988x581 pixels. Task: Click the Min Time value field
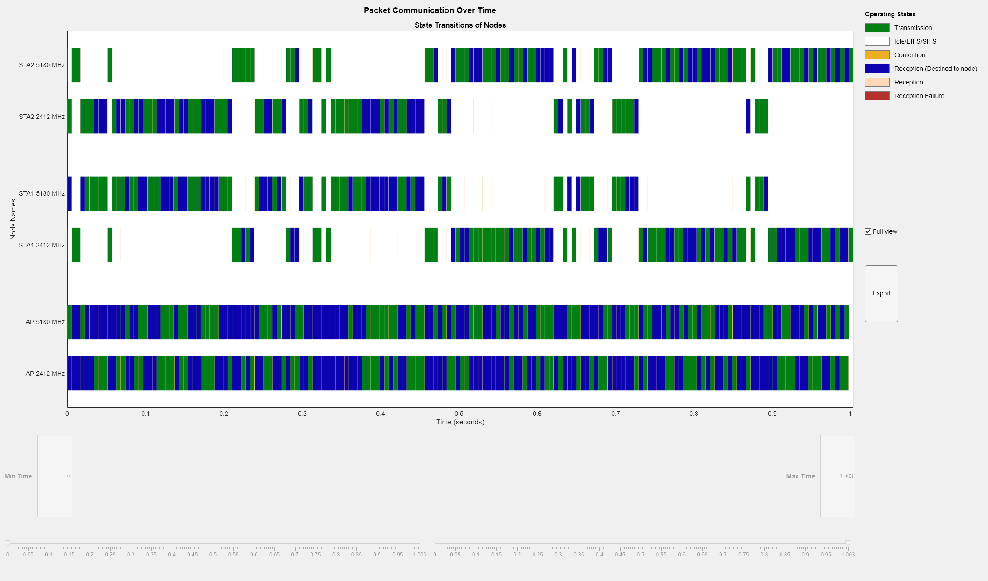[x=54, y=476]
